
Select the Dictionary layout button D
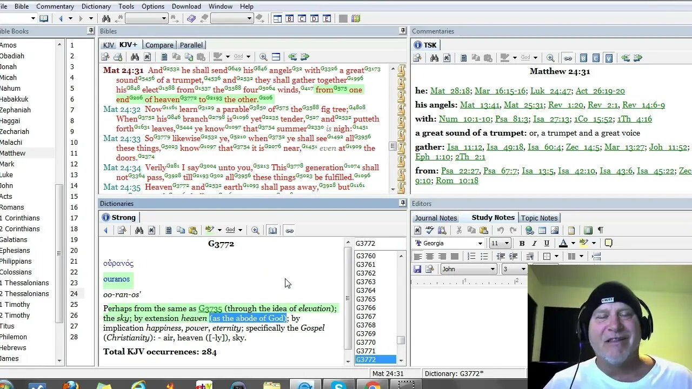tap(314, 18)
